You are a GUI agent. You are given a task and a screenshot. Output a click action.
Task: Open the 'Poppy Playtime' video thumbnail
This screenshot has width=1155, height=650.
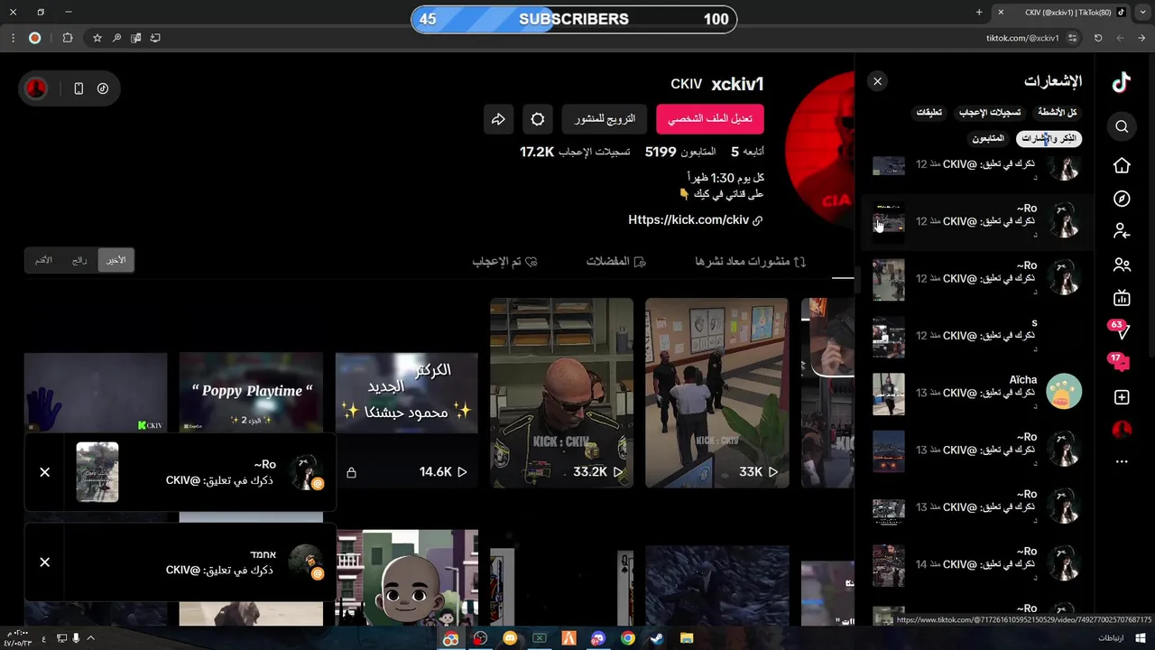(251, 393)
